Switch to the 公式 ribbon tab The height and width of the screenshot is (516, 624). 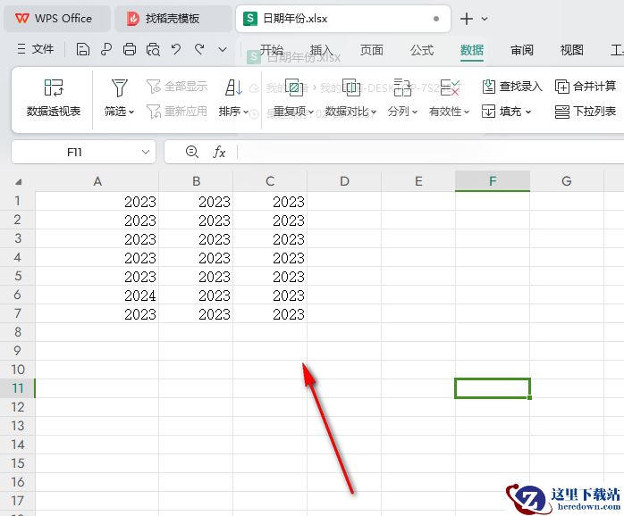tap(422, 50)
